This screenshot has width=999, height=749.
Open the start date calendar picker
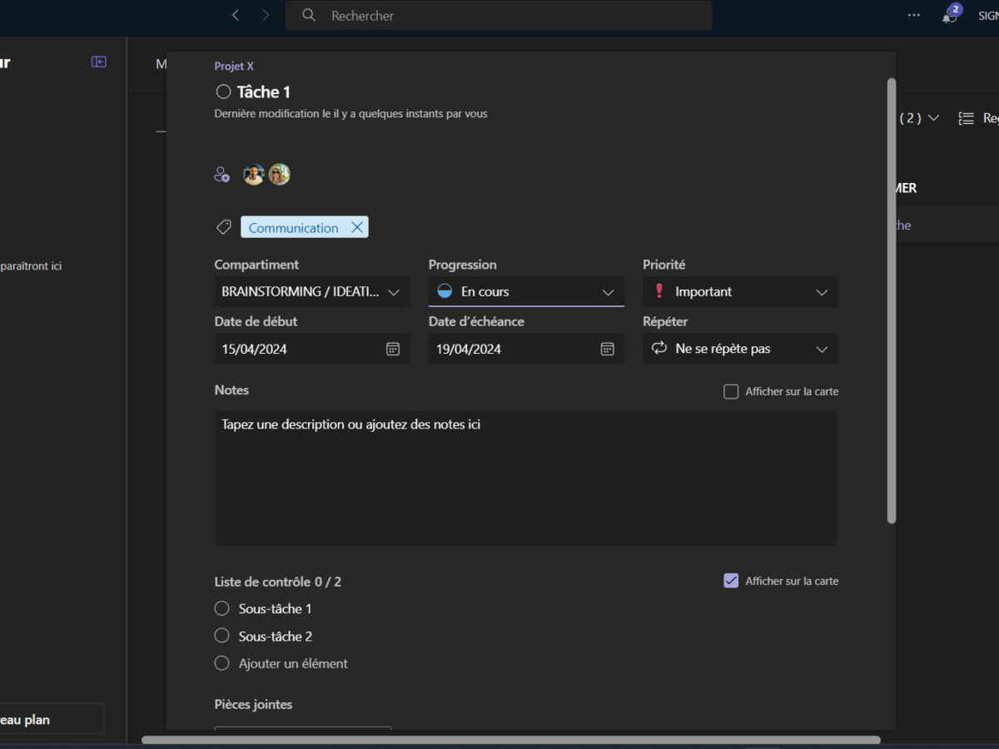[393, 349]
